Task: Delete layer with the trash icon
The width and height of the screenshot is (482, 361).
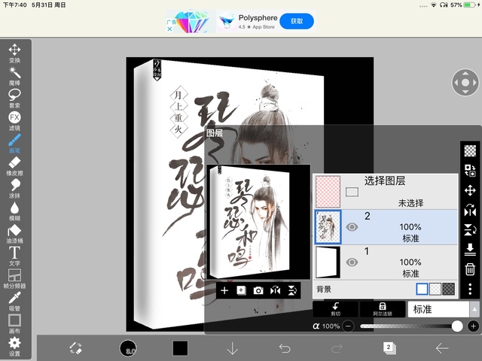Action: [x=470, y=268]
